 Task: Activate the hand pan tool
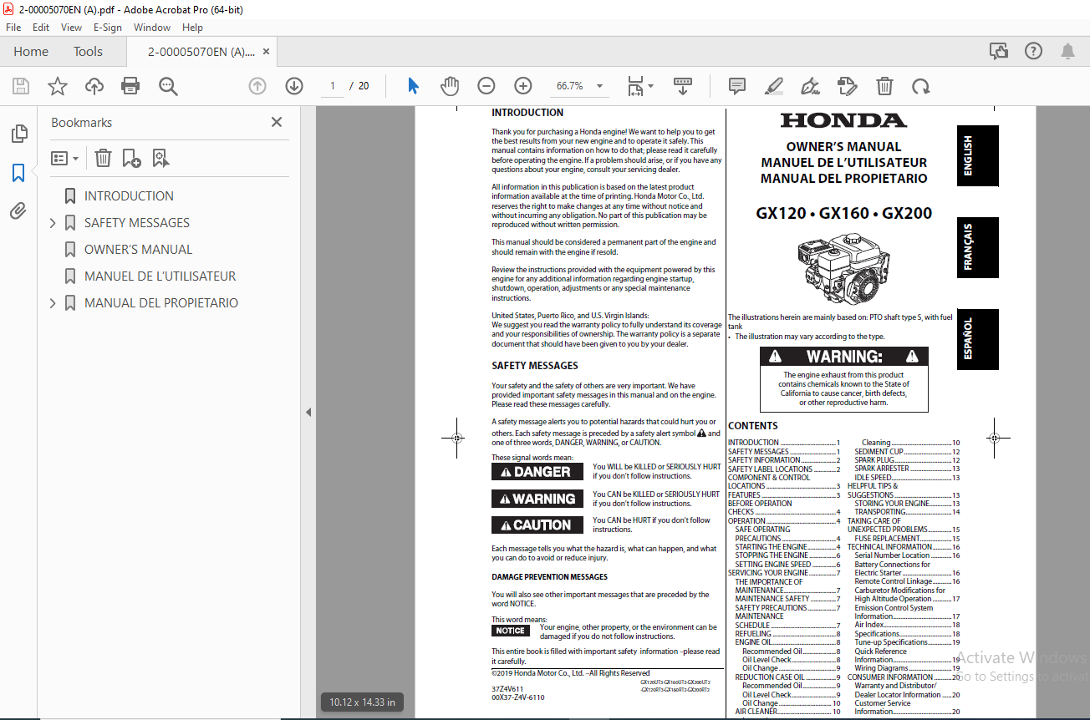point(450,86)
